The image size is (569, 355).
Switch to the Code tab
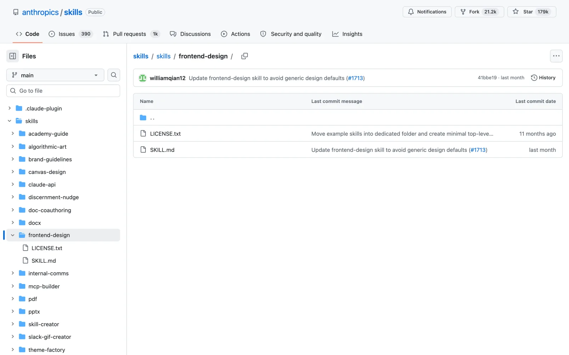(27, 34)
